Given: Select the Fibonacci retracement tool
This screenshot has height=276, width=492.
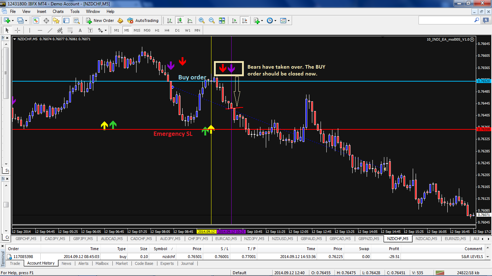Looking at the screenshot, I should coord(70,31).
